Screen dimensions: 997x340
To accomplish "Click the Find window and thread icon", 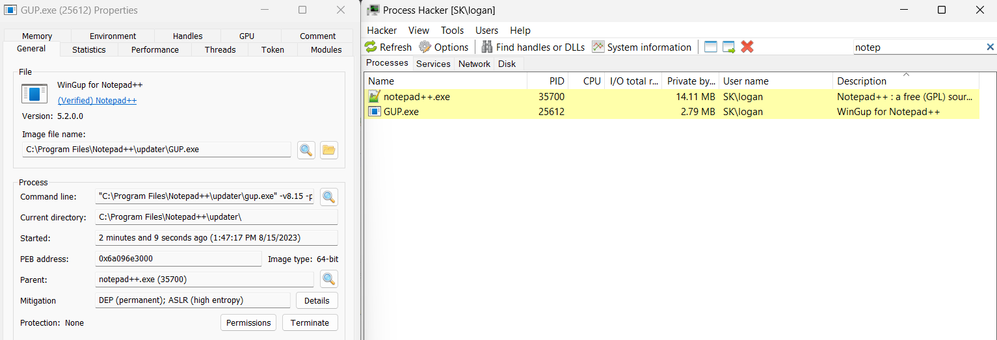I will click(729, 47).
